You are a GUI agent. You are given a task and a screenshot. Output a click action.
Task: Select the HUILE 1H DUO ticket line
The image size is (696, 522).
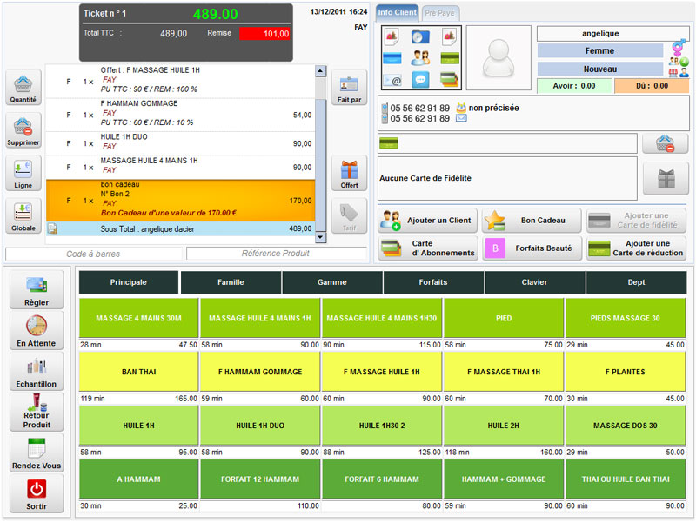180,143
